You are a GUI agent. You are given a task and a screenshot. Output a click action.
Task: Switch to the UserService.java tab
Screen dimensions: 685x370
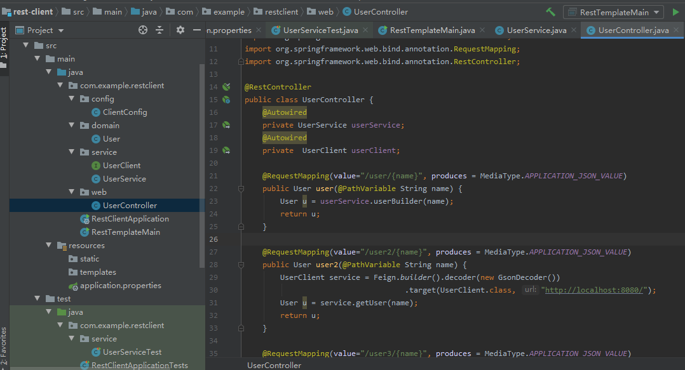[537, 29]
